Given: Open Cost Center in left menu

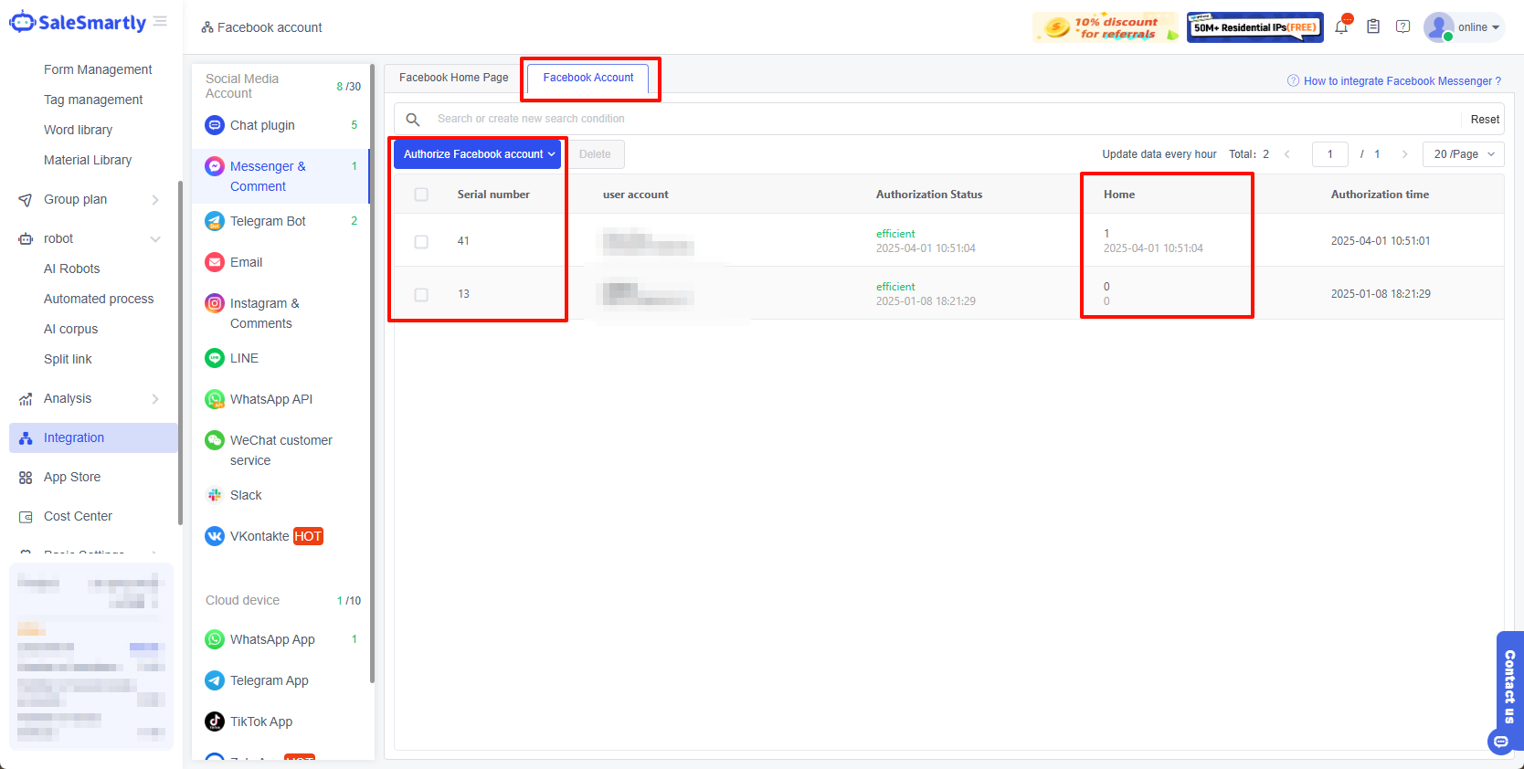Looking at the screenshot, I should (x=78, y=516).
